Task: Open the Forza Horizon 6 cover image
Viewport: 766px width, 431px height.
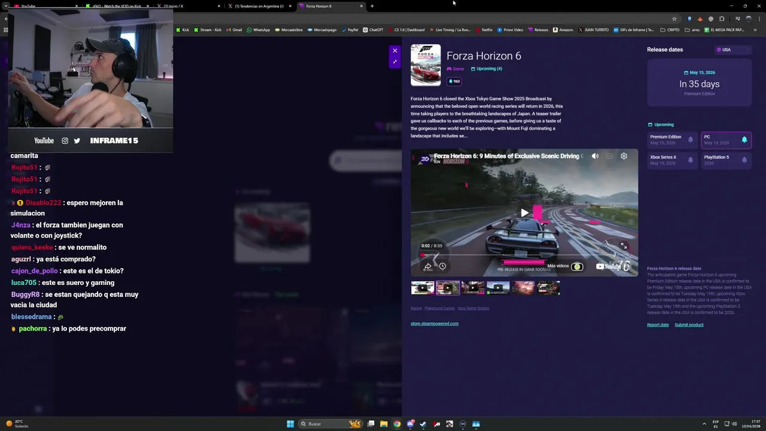Action: click(x=425, y=65)
